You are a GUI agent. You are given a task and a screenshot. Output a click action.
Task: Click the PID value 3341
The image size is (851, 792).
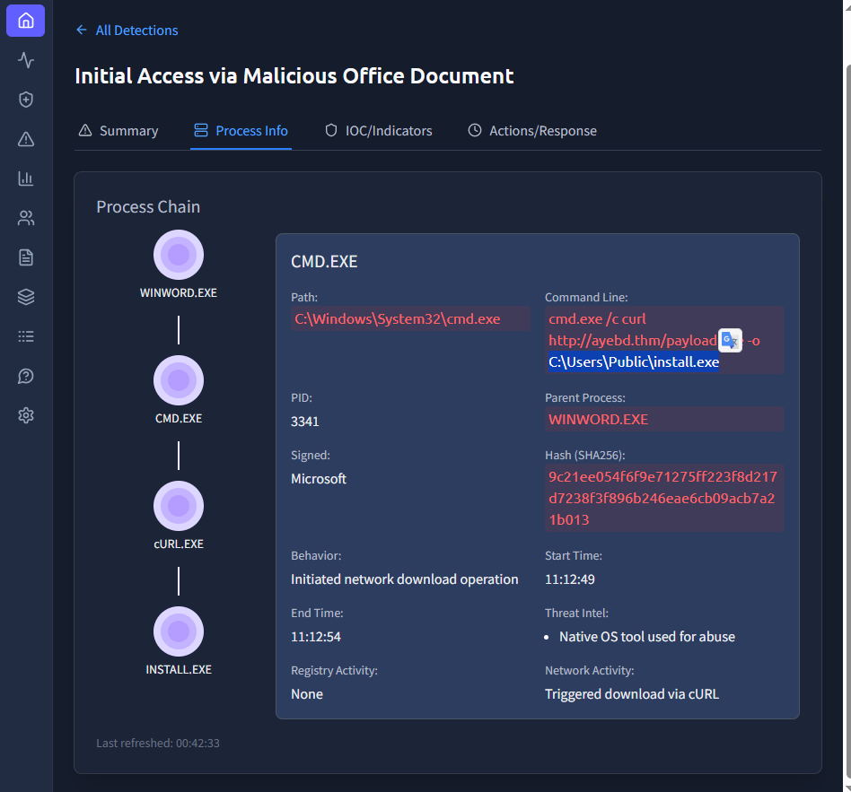(305, 422)
